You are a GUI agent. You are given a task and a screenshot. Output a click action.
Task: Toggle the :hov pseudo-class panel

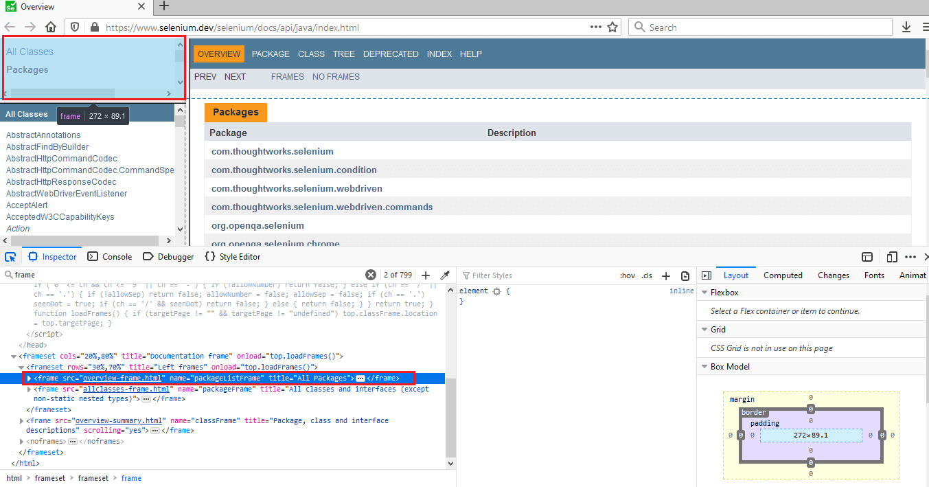click(627, 275)
